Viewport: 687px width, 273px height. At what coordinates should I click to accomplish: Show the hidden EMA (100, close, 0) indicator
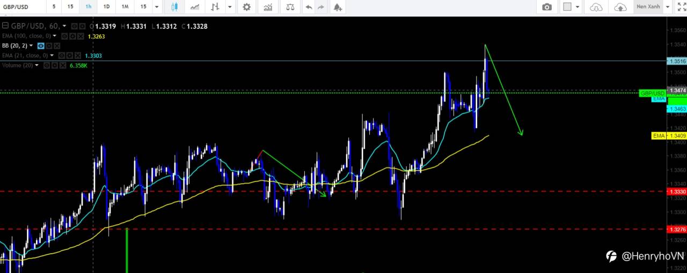[64, 36]
